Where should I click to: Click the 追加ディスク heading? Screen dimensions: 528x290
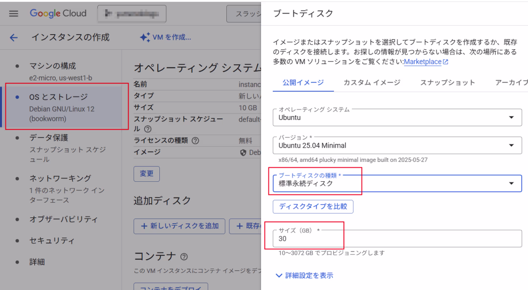pyautogui.click(x=162, y=201)
